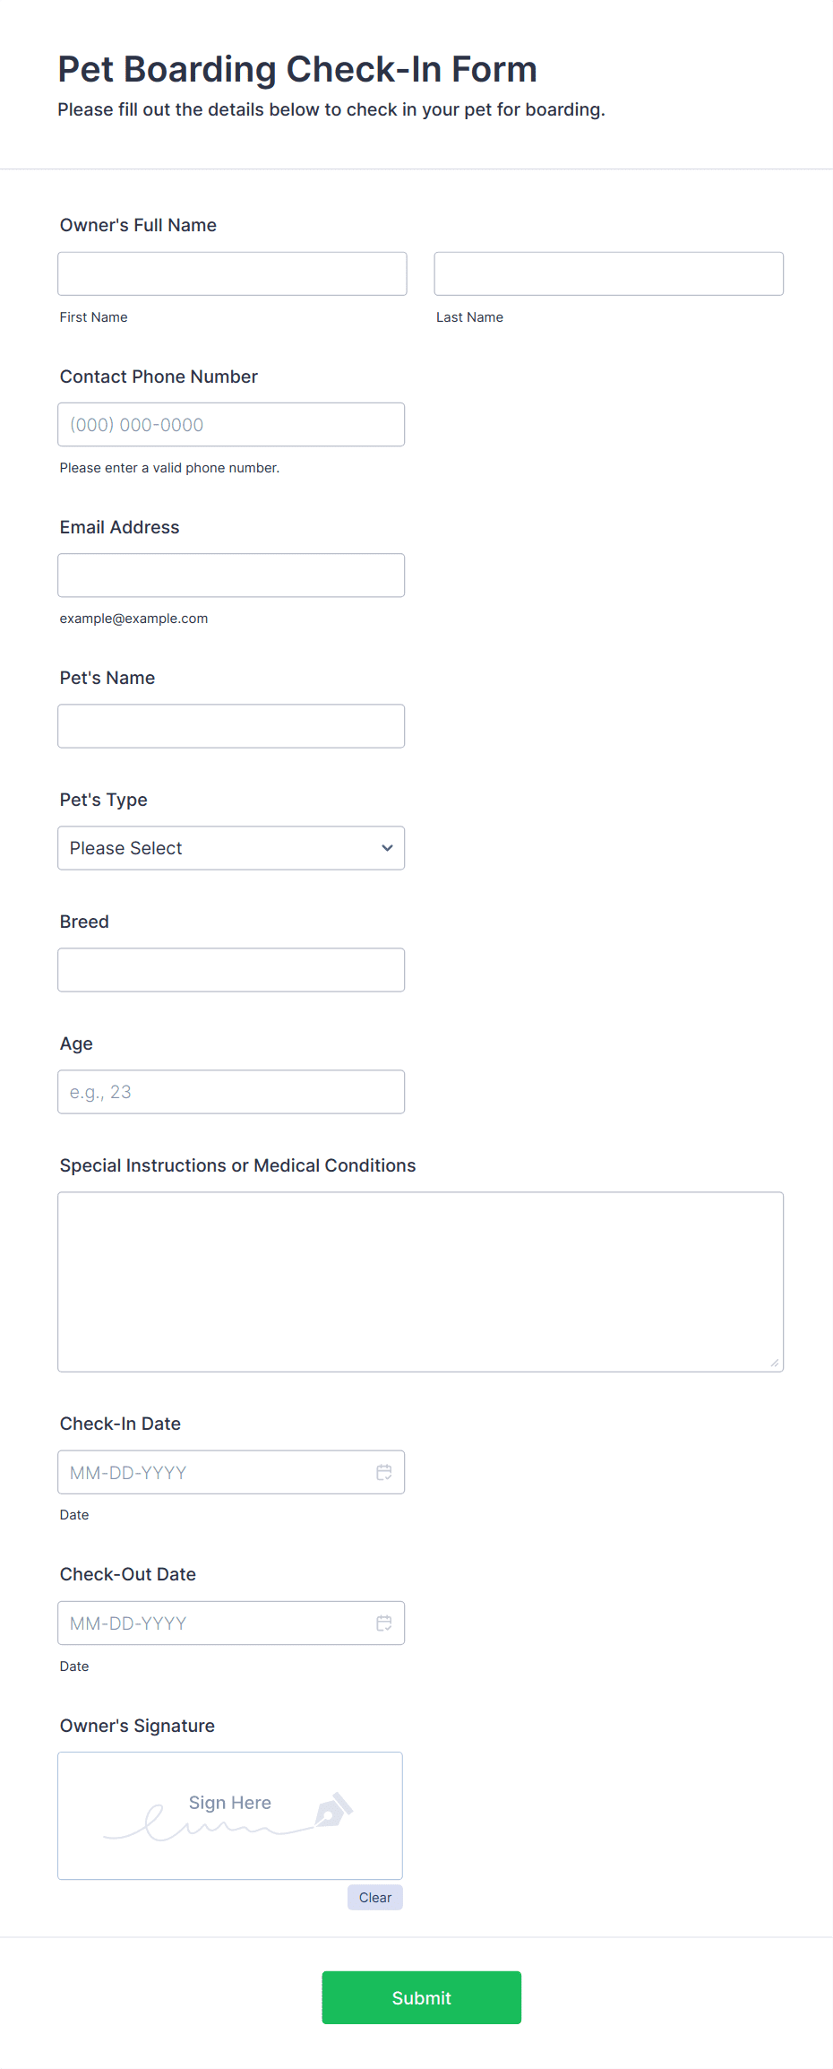The height and width of the screenshot is (2069, 833).
Task: Select the Contact Phone Number field
Action: [x=231, y=424]
